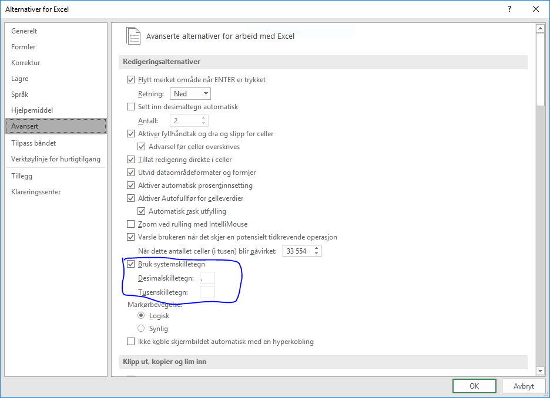Open Tilpass båndet settings

56,143
